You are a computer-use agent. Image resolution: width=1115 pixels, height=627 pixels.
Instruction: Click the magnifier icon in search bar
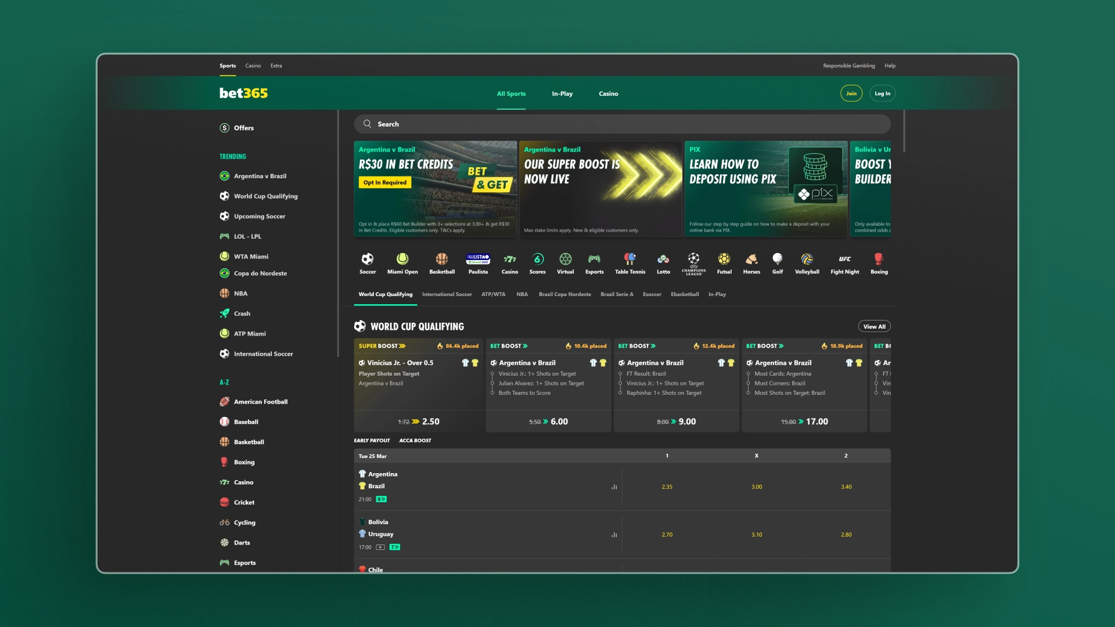pyautogui.click(x=368, y=124)
